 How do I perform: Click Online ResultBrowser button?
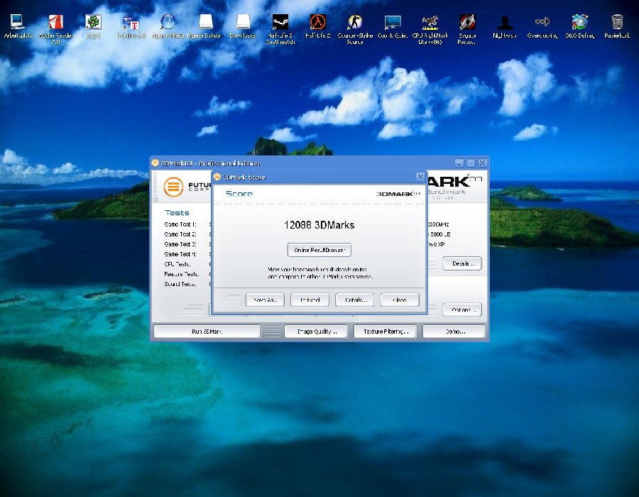pos(319,250)
